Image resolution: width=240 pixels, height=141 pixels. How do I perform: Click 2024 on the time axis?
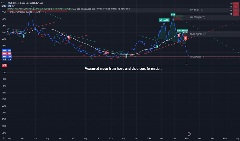[225, 138]
